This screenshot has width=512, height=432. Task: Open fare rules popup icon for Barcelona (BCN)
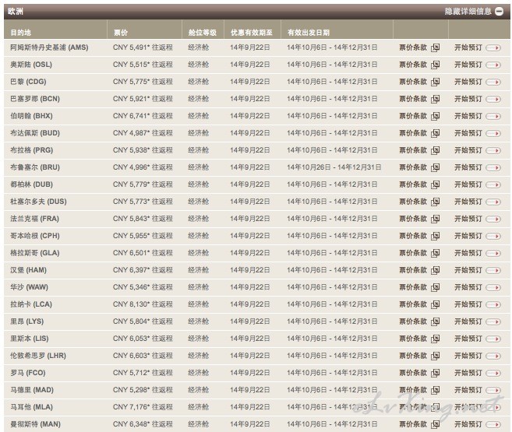[x=435, y=99]
